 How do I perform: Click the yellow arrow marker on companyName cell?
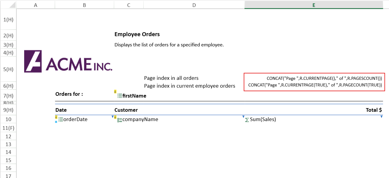click(115, 117)
